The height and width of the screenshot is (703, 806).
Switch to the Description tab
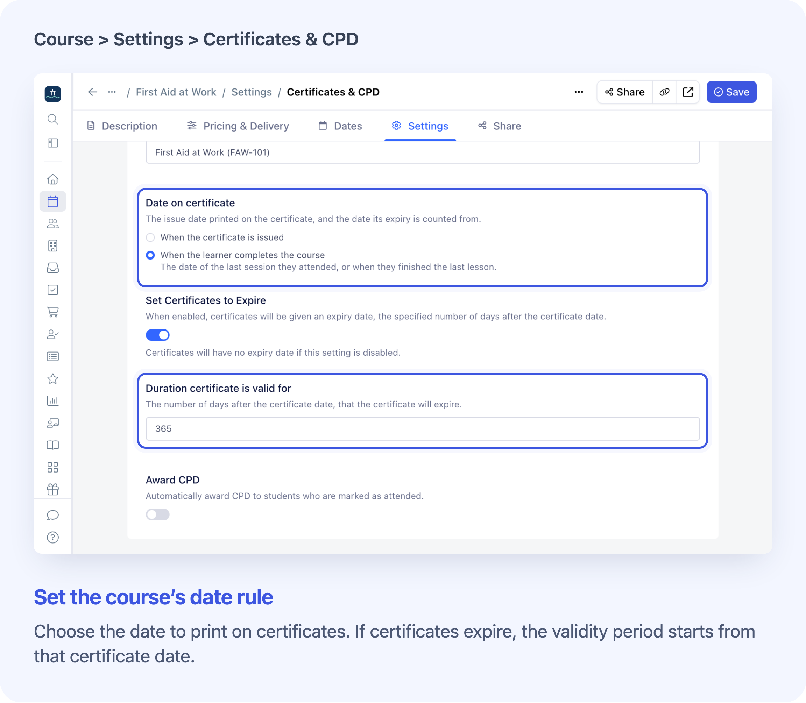pyautogui.click(x=122, y=126)
